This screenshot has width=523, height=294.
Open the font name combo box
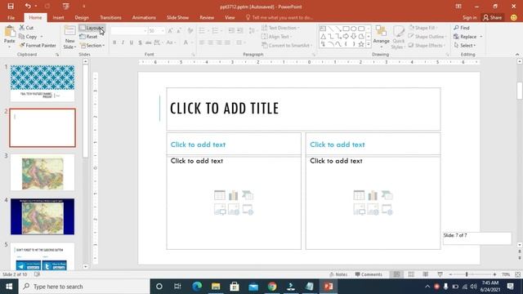click(x=129, y=31)
